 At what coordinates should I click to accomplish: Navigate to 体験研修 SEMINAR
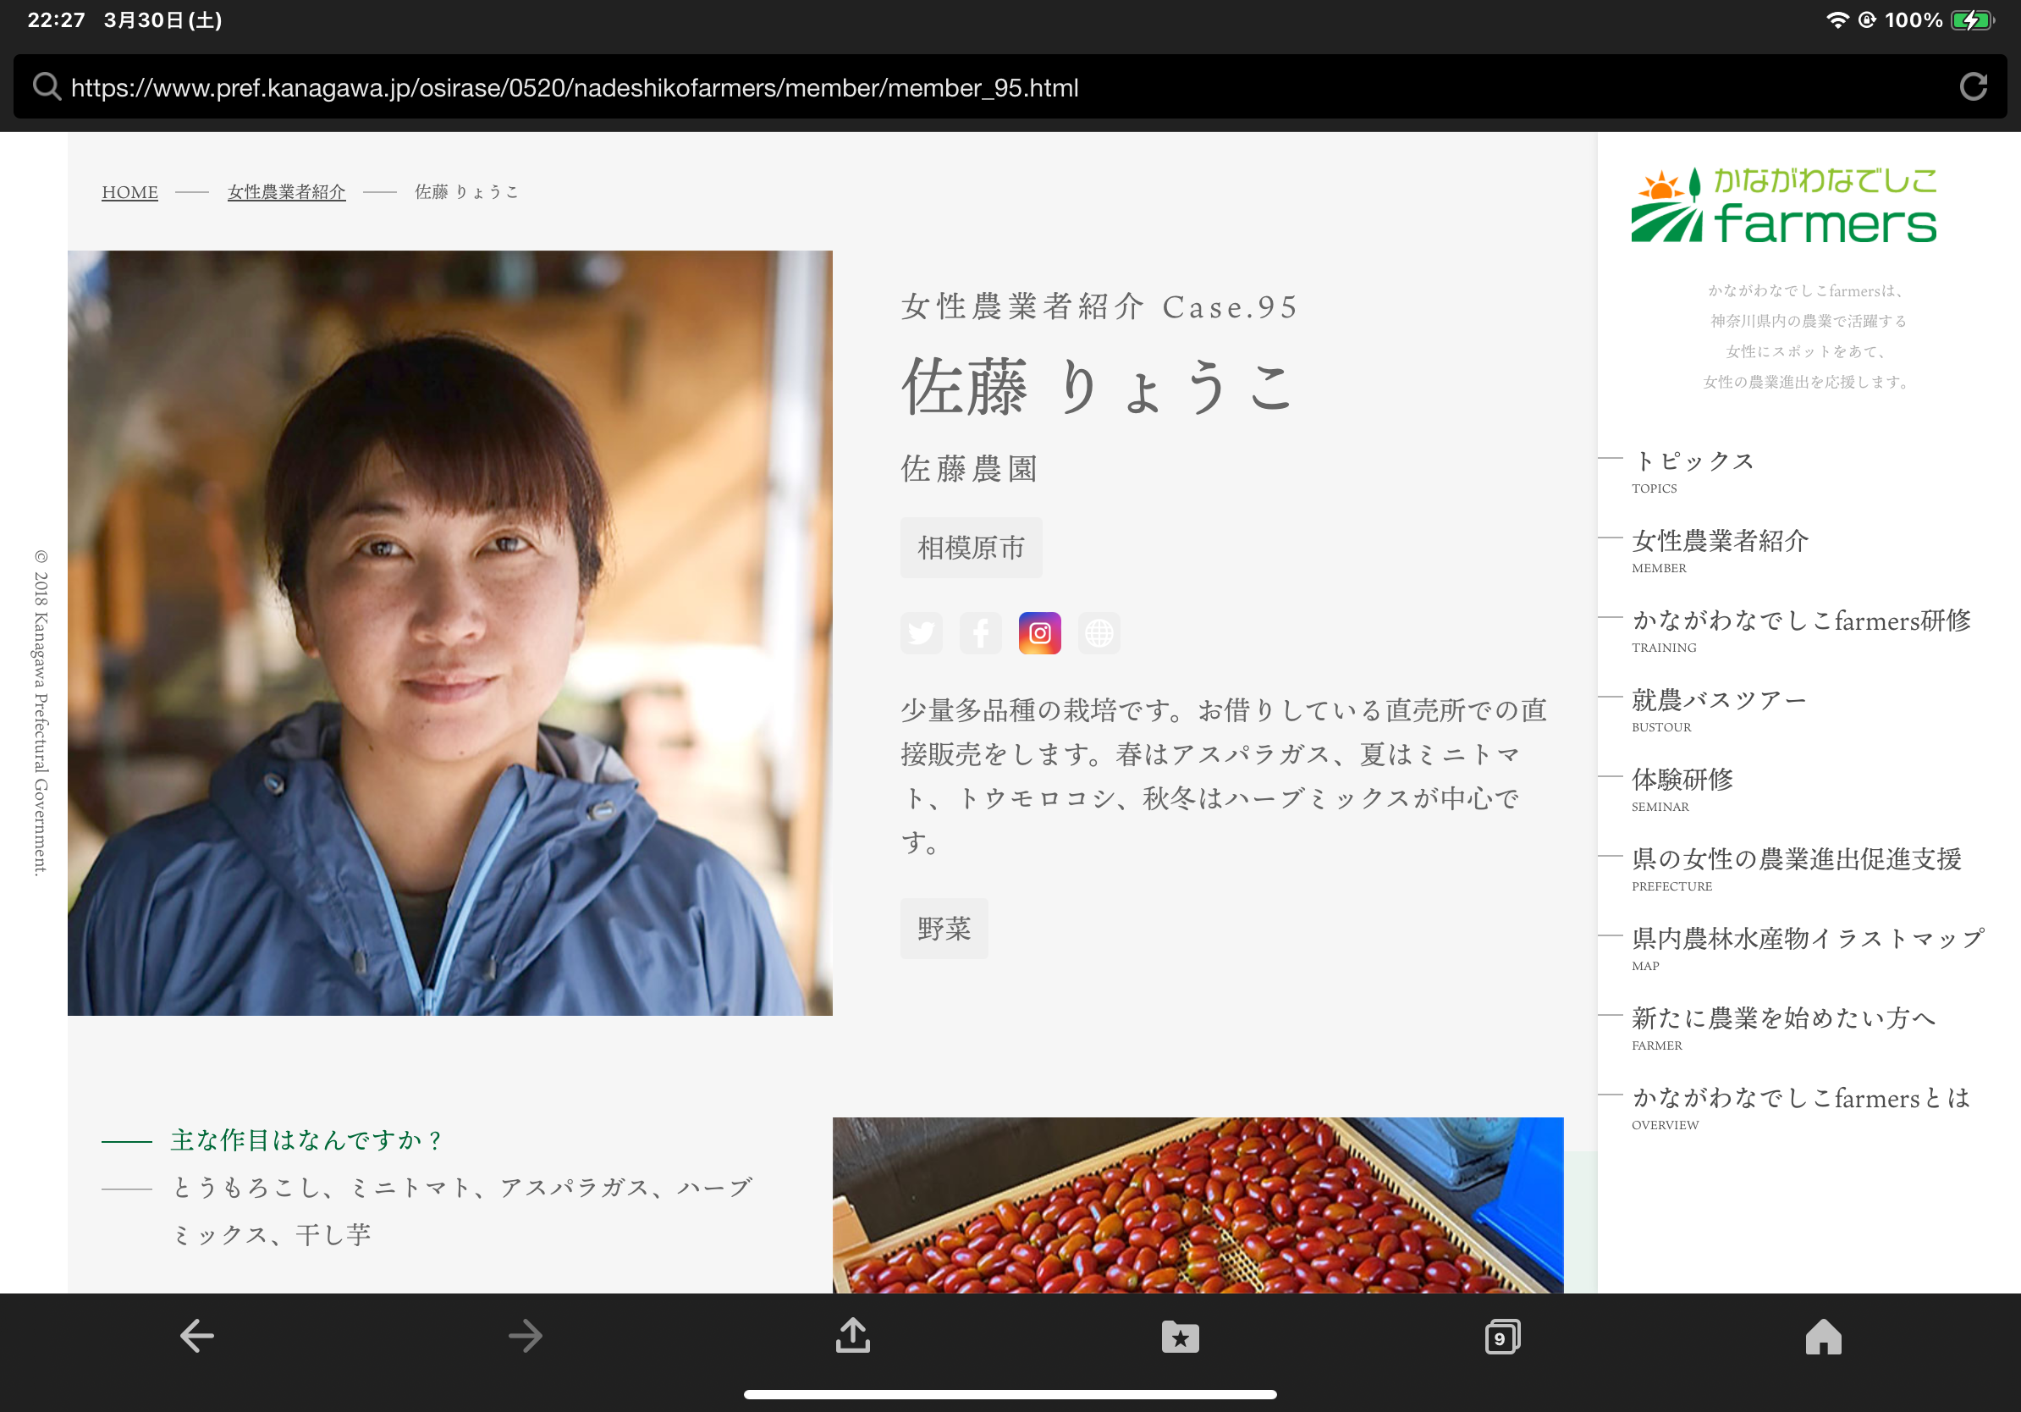tap(1682, 780)
